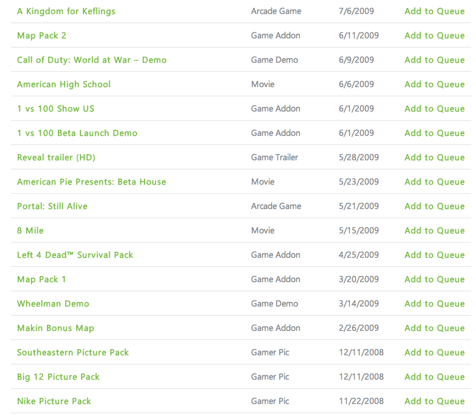Open American Pie Presents: Beta House link

(91, 182)
